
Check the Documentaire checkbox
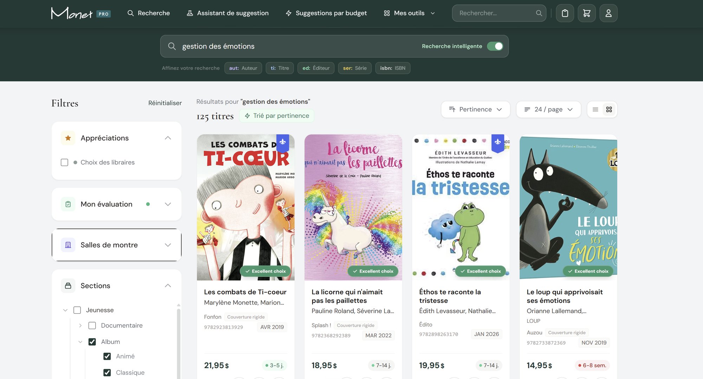coord(92,326)
